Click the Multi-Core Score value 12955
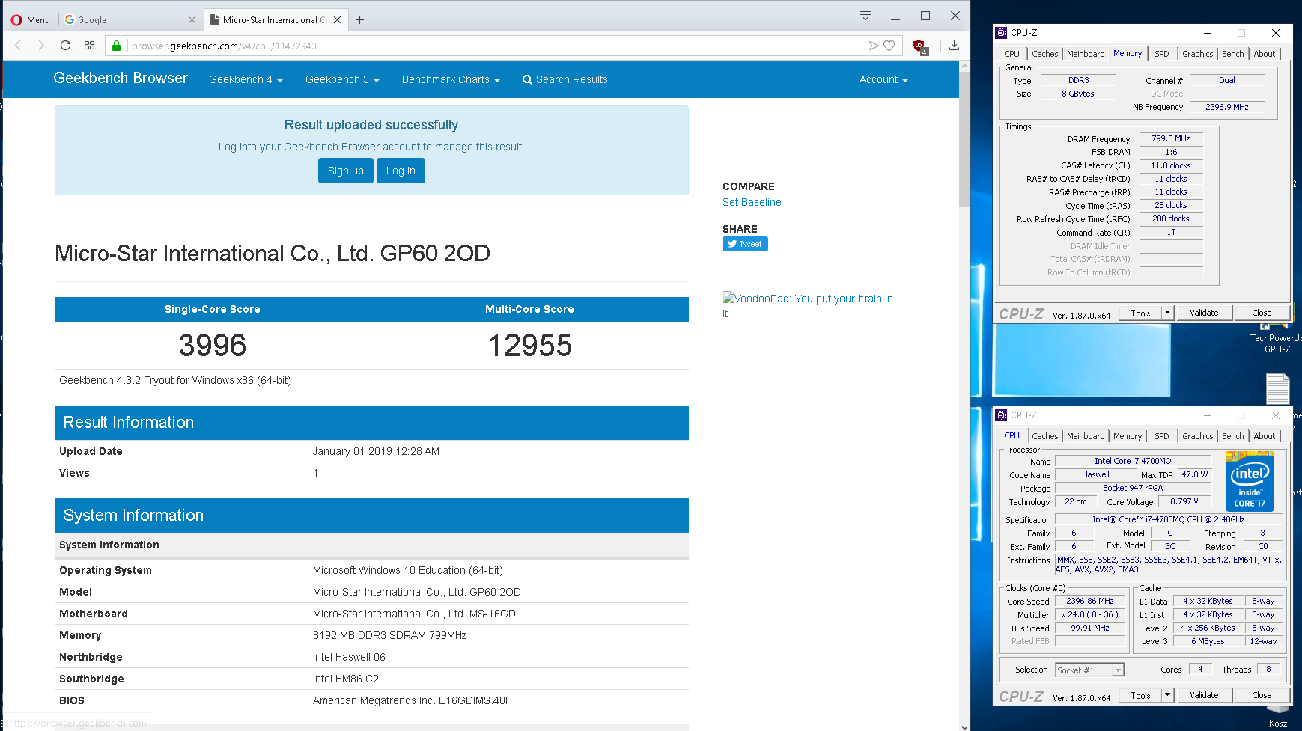 529,345
